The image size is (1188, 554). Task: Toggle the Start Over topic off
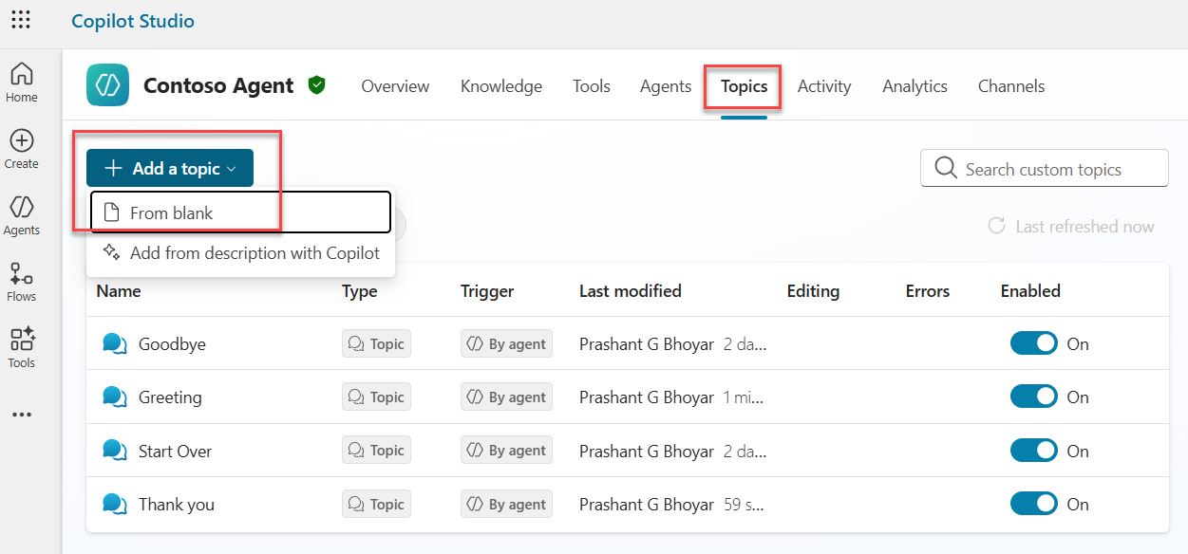[x=1033, y=451]
